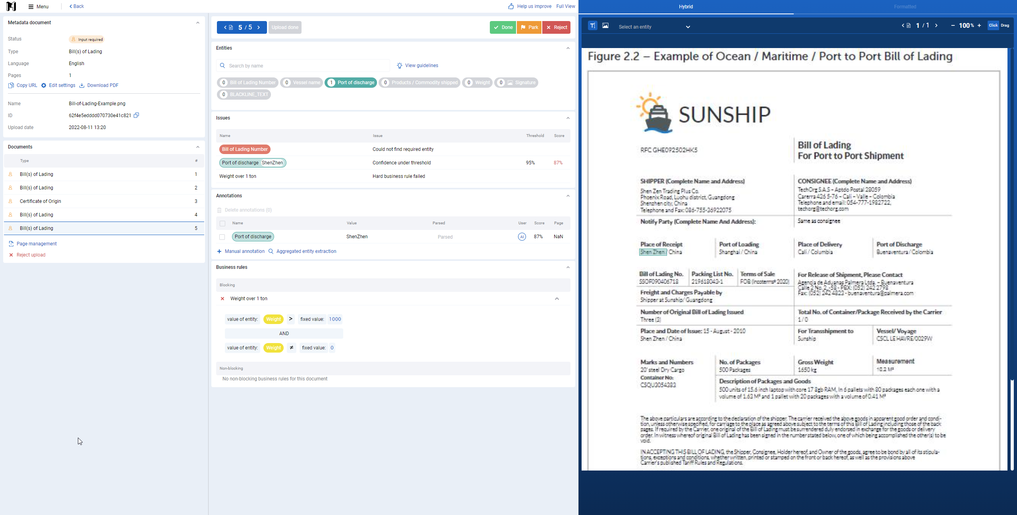
Task: Tick the select-all annotations checkbox
Action: point(222,224)
